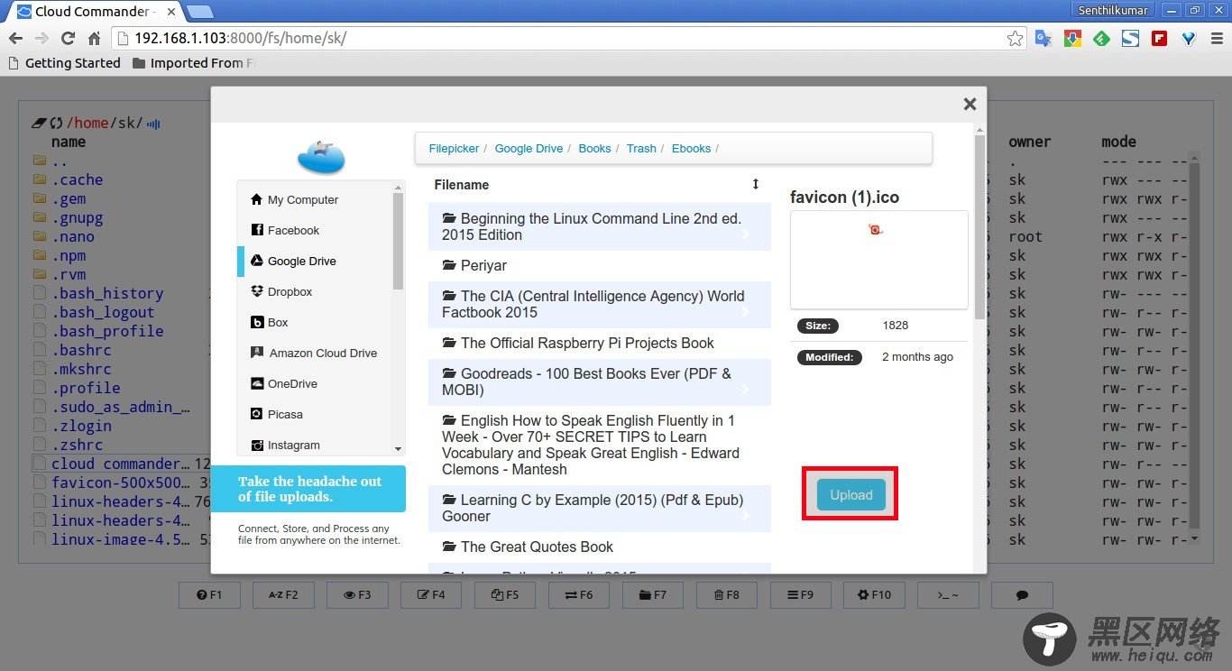The width and height of the screenshot is (1232, 671).
Task: Open Learning C by Example folder
Action: [x=599, y=508]
